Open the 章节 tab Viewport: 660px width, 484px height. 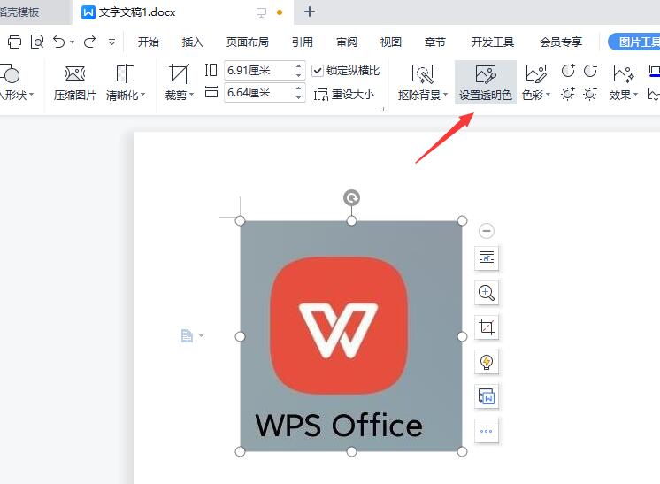(x=434, y=42)
